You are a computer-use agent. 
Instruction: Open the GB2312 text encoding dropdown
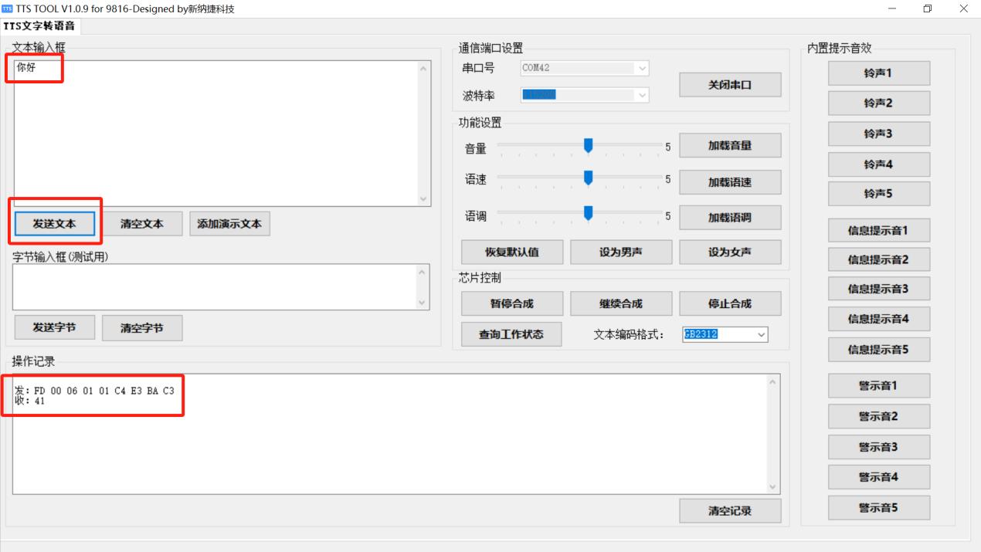pyautogui.click(x=761, y=334)
